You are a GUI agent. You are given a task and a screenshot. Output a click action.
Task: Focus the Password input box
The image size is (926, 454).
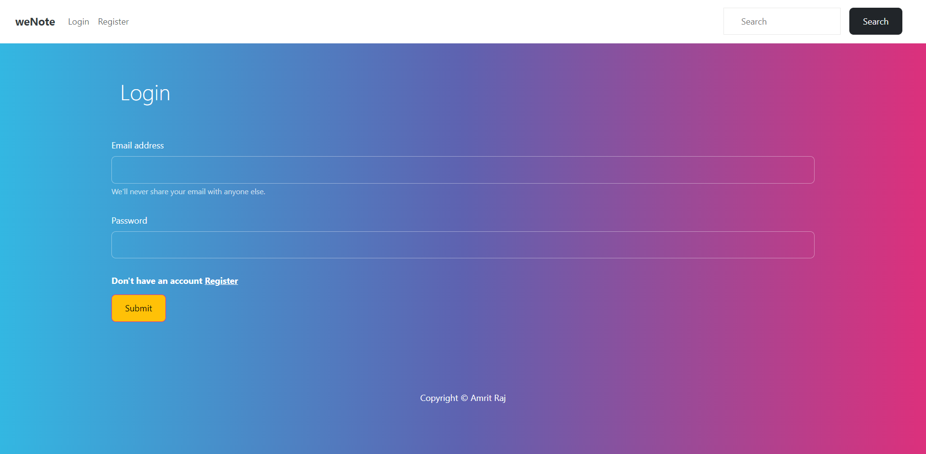pyautogui.click(x=463, y=245)
